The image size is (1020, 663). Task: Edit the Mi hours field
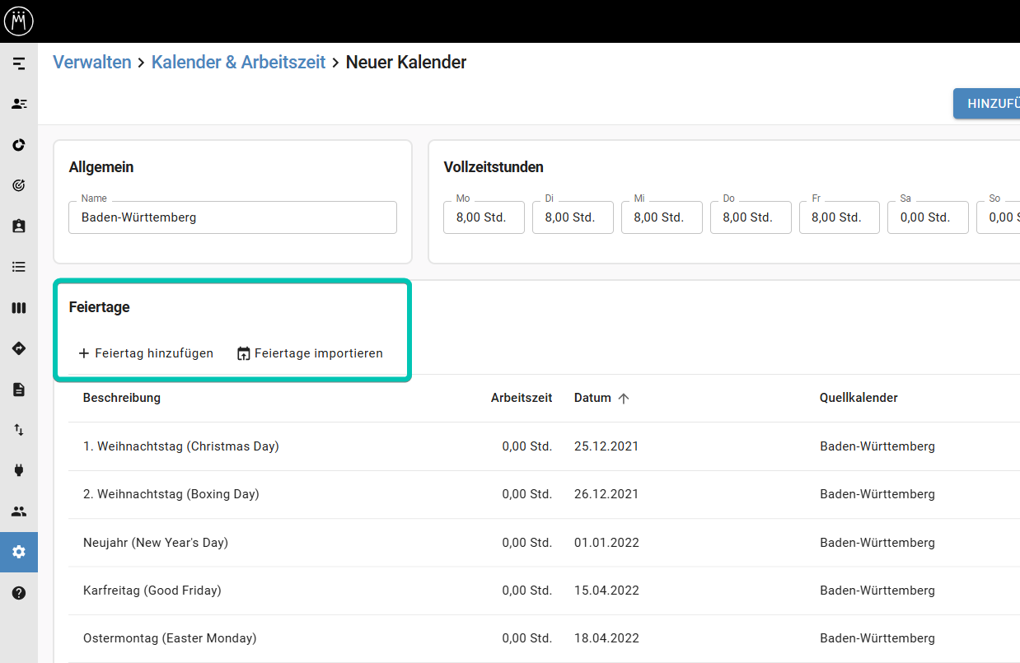point(662,217)
